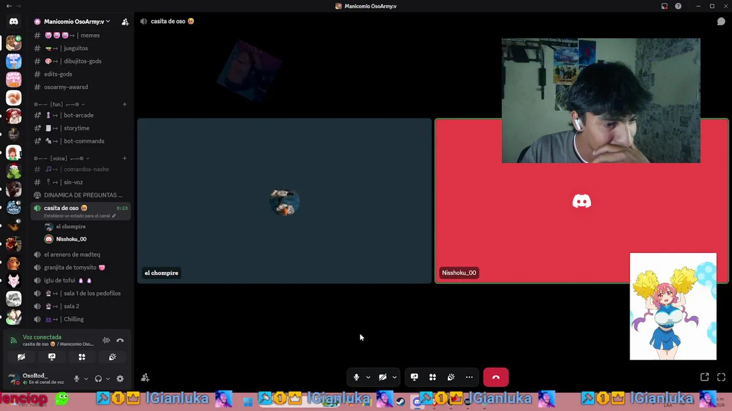Open DINAMICA DE PREGUNTAS stage channel

[x=81, y=195]
